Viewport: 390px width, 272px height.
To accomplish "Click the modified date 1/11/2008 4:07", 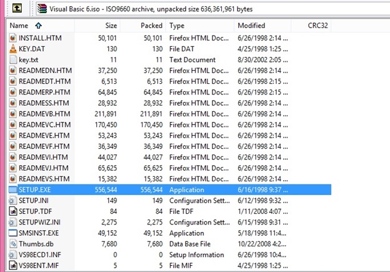I will 262,211.
